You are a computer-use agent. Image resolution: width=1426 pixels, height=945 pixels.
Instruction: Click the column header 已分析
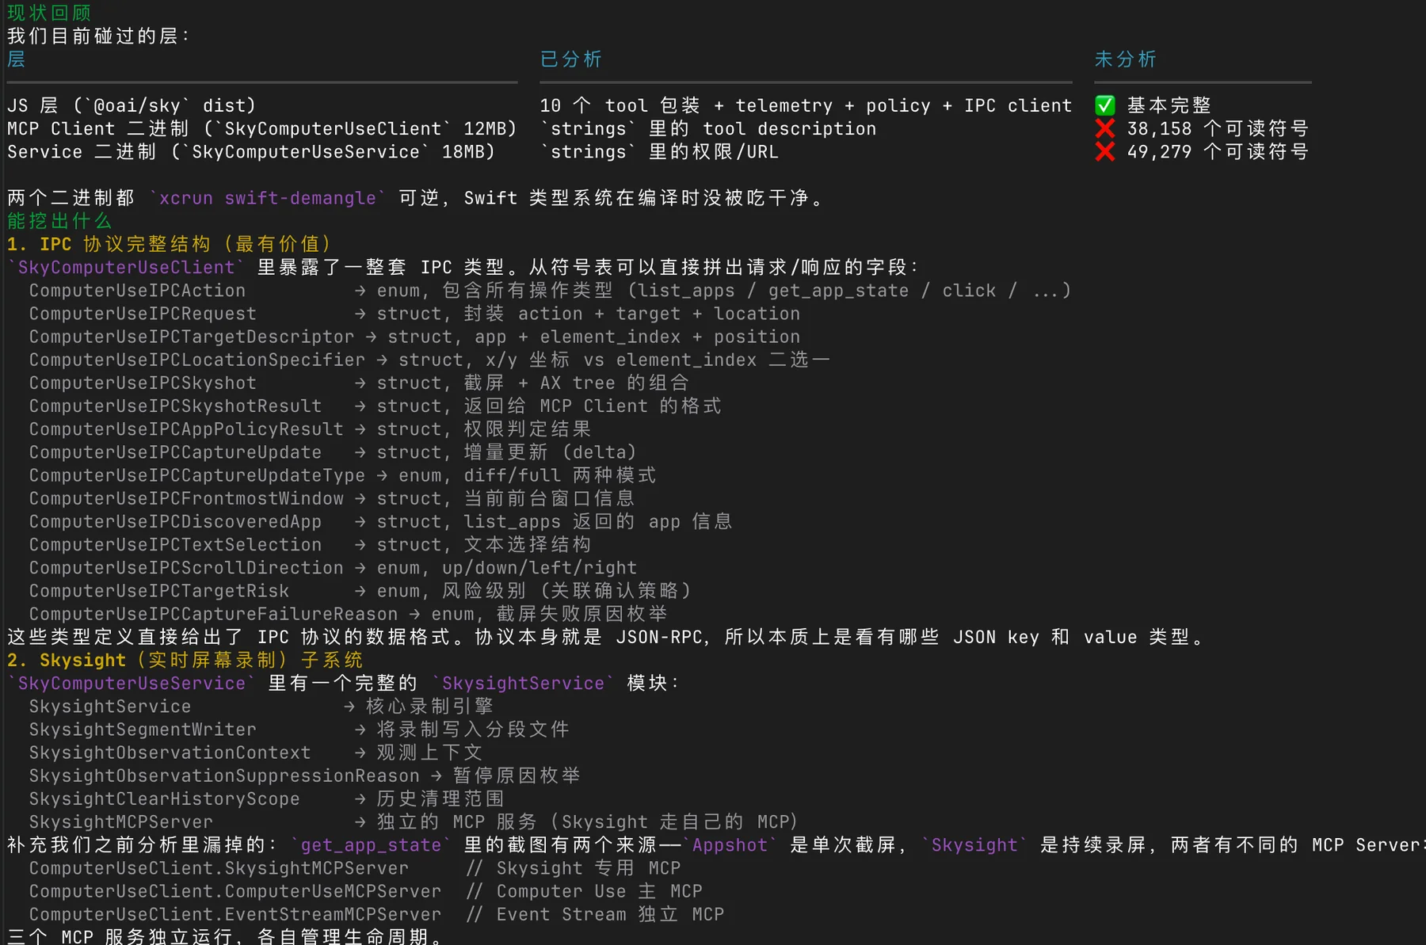tap(571, 59)
